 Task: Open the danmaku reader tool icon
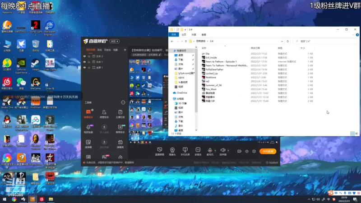point(88,144)
